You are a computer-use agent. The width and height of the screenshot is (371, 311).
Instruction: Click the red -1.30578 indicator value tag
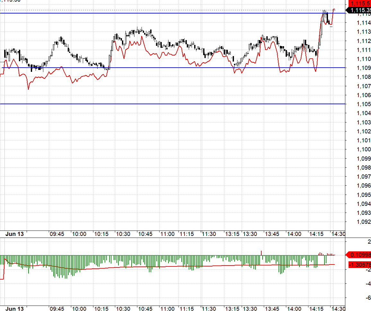[360, 265]
